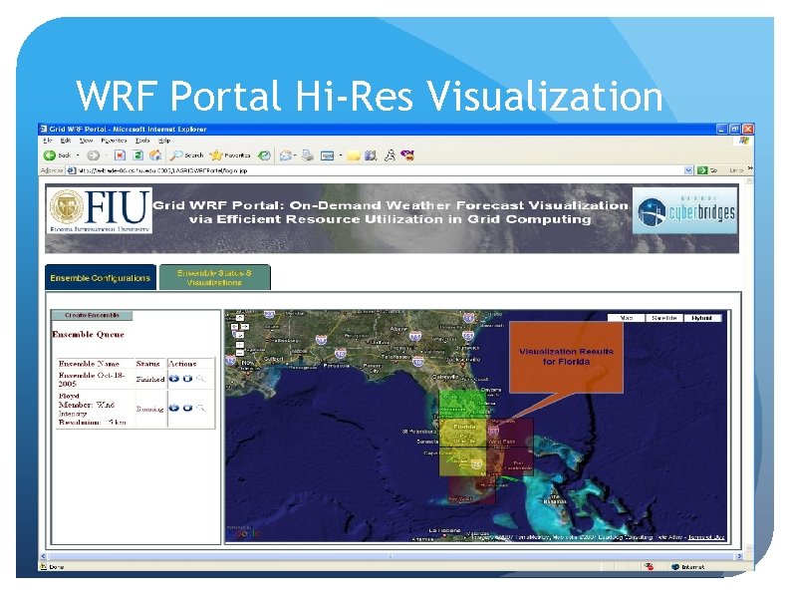Open the View menu

(86, 141)
